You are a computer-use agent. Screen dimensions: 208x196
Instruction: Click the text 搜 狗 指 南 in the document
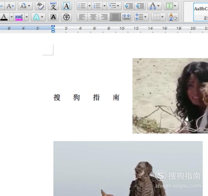(x=87, y=97)
